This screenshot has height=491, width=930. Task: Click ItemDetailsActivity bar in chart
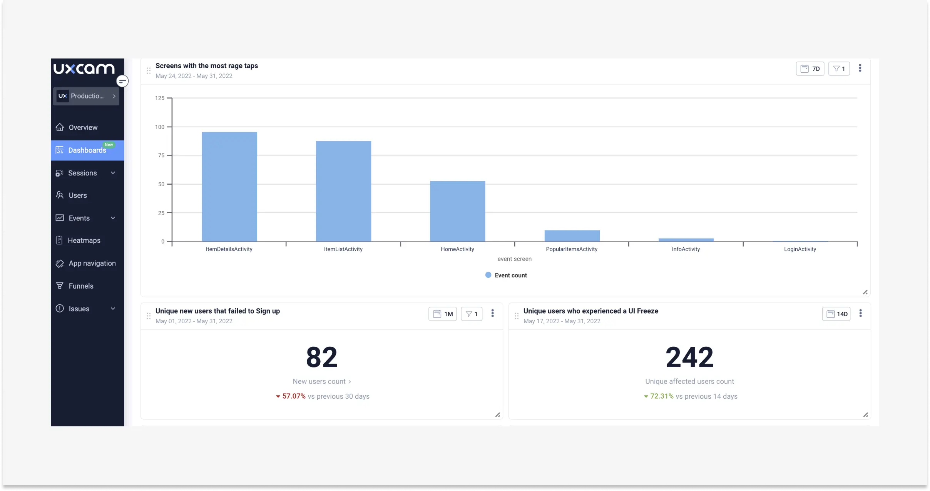[x=229, y=187]
